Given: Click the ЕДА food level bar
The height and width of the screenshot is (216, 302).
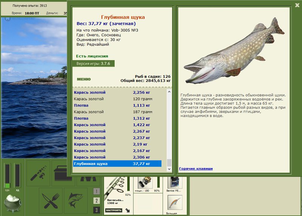Looking at the screenshot, I should coord(7,176).
